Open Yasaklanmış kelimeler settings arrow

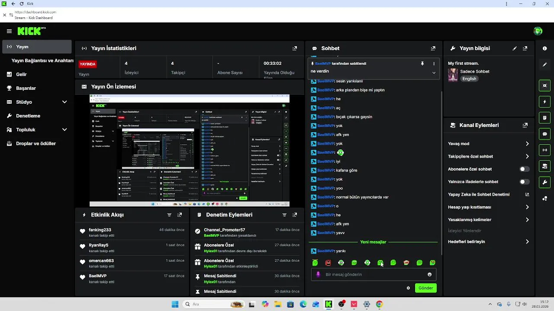click(x=527, y=220)
